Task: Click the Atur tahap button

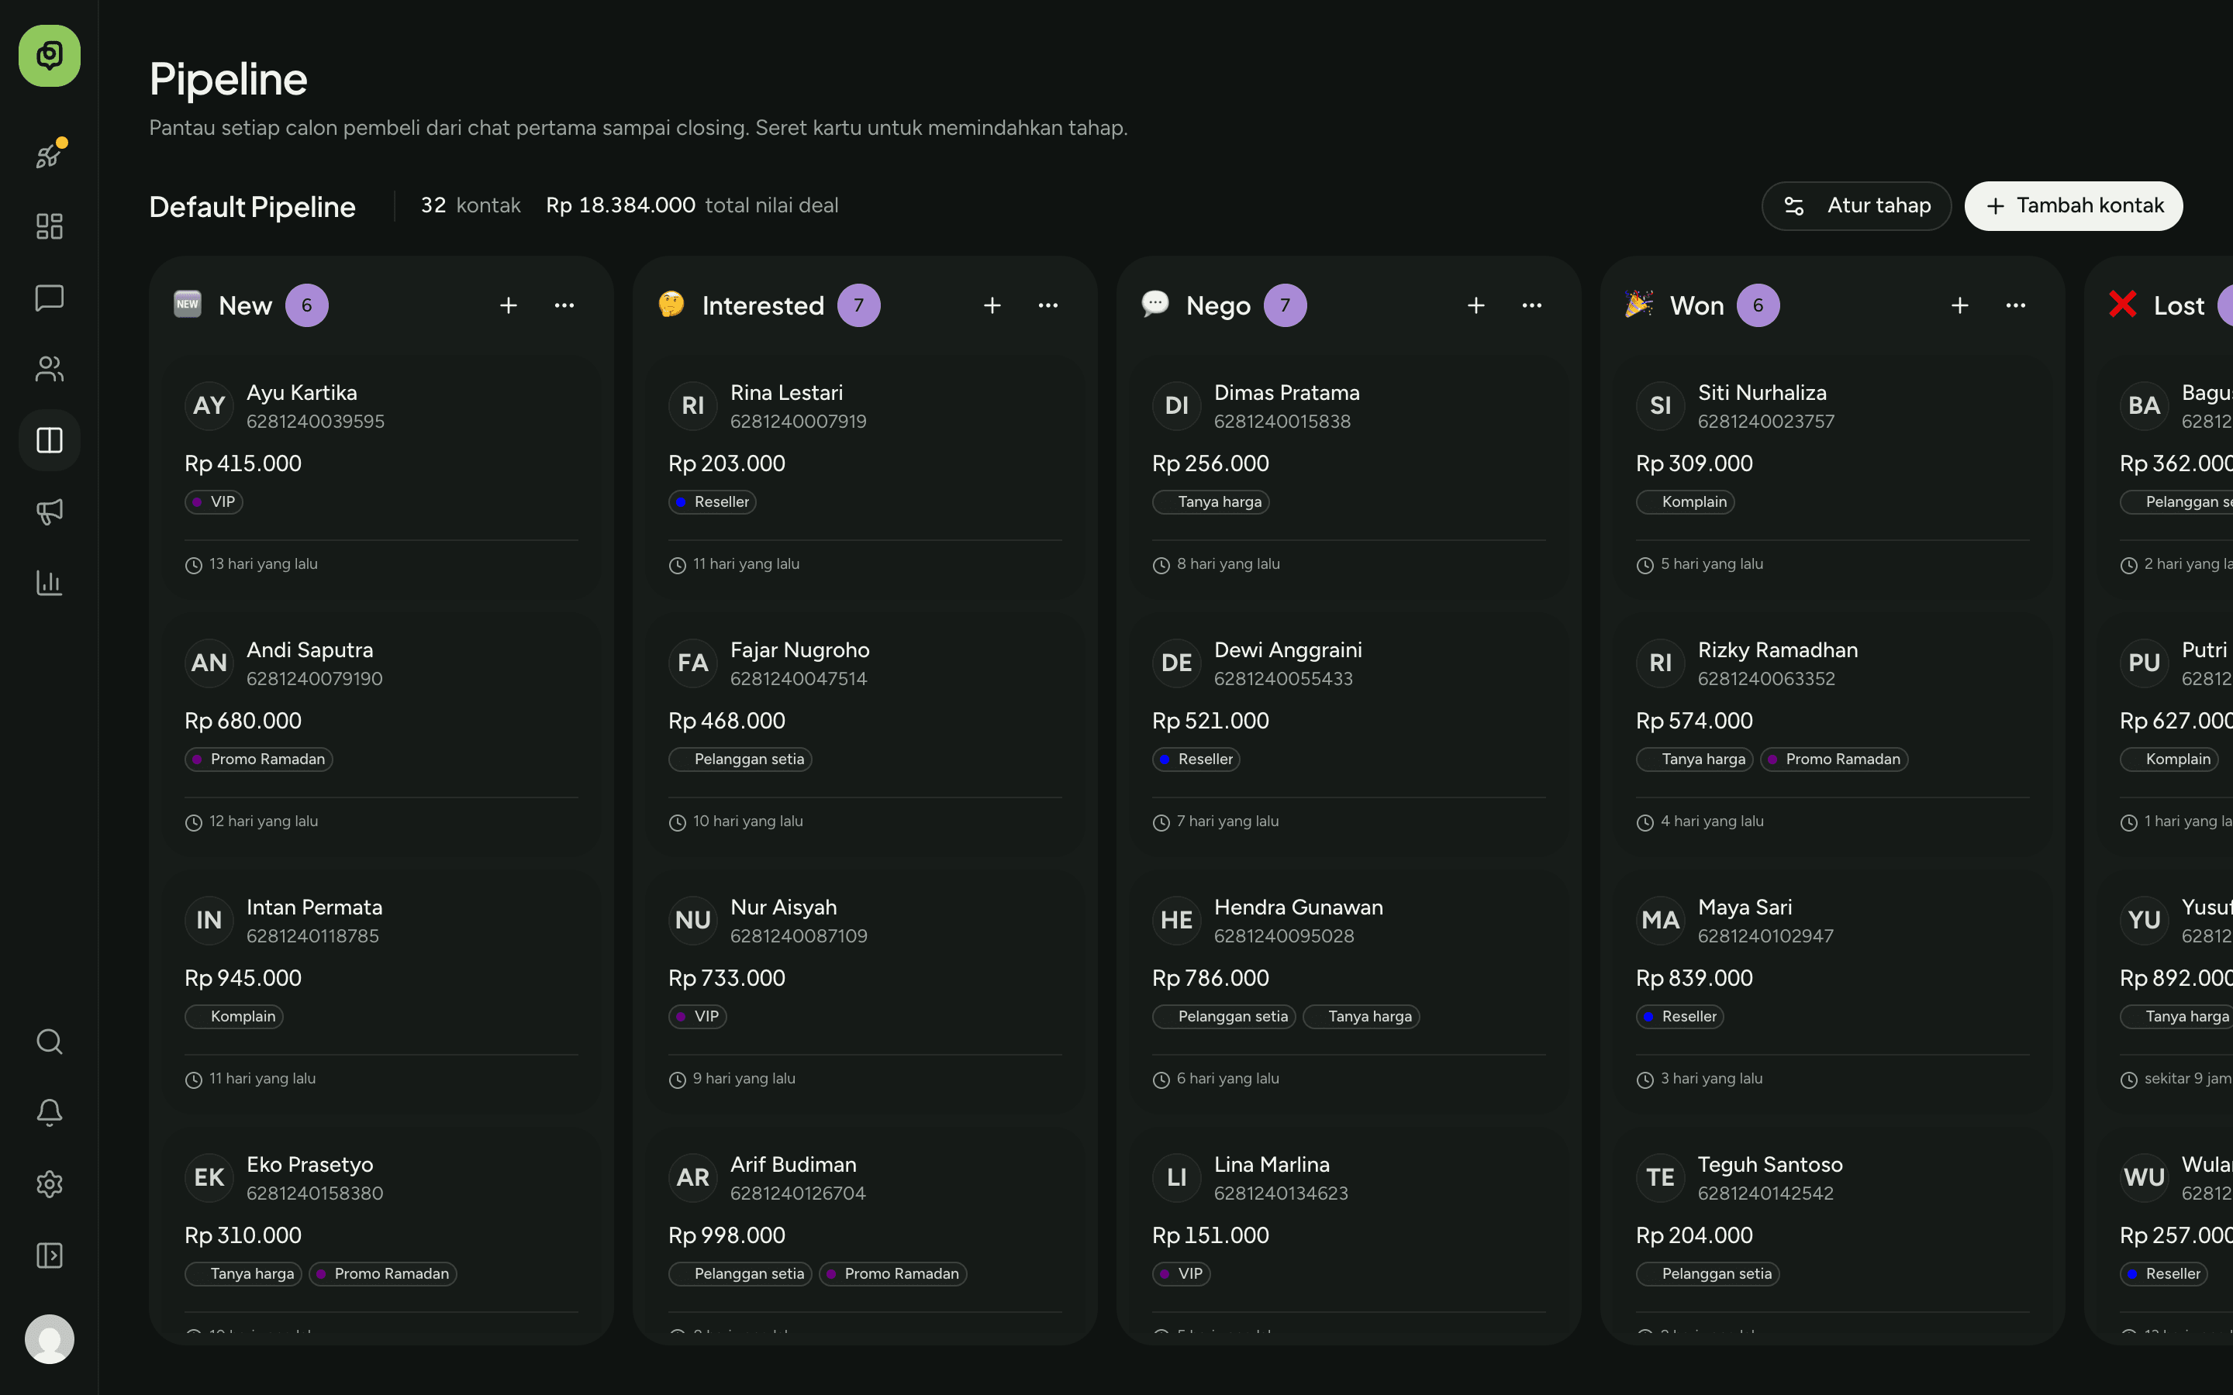Action: click(1855, 205)
